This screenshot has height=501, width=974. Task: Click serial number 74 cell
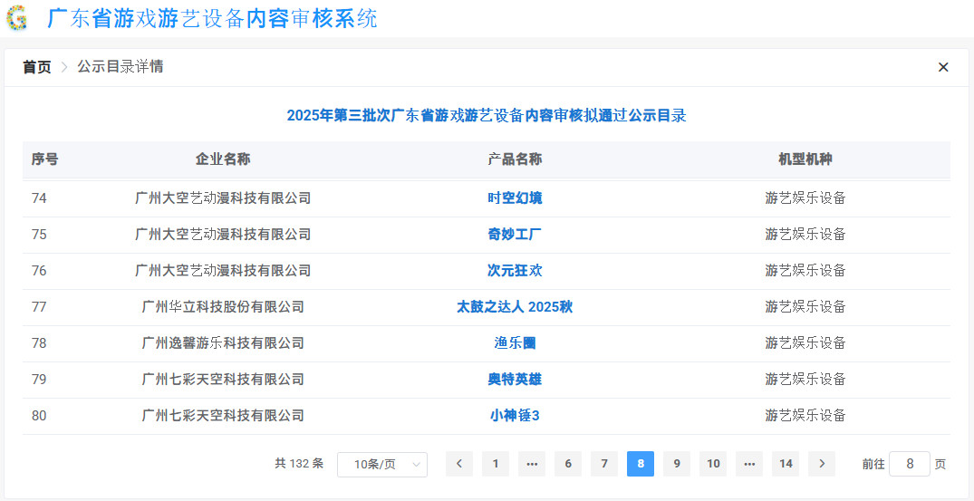click(x=39, y=198)
